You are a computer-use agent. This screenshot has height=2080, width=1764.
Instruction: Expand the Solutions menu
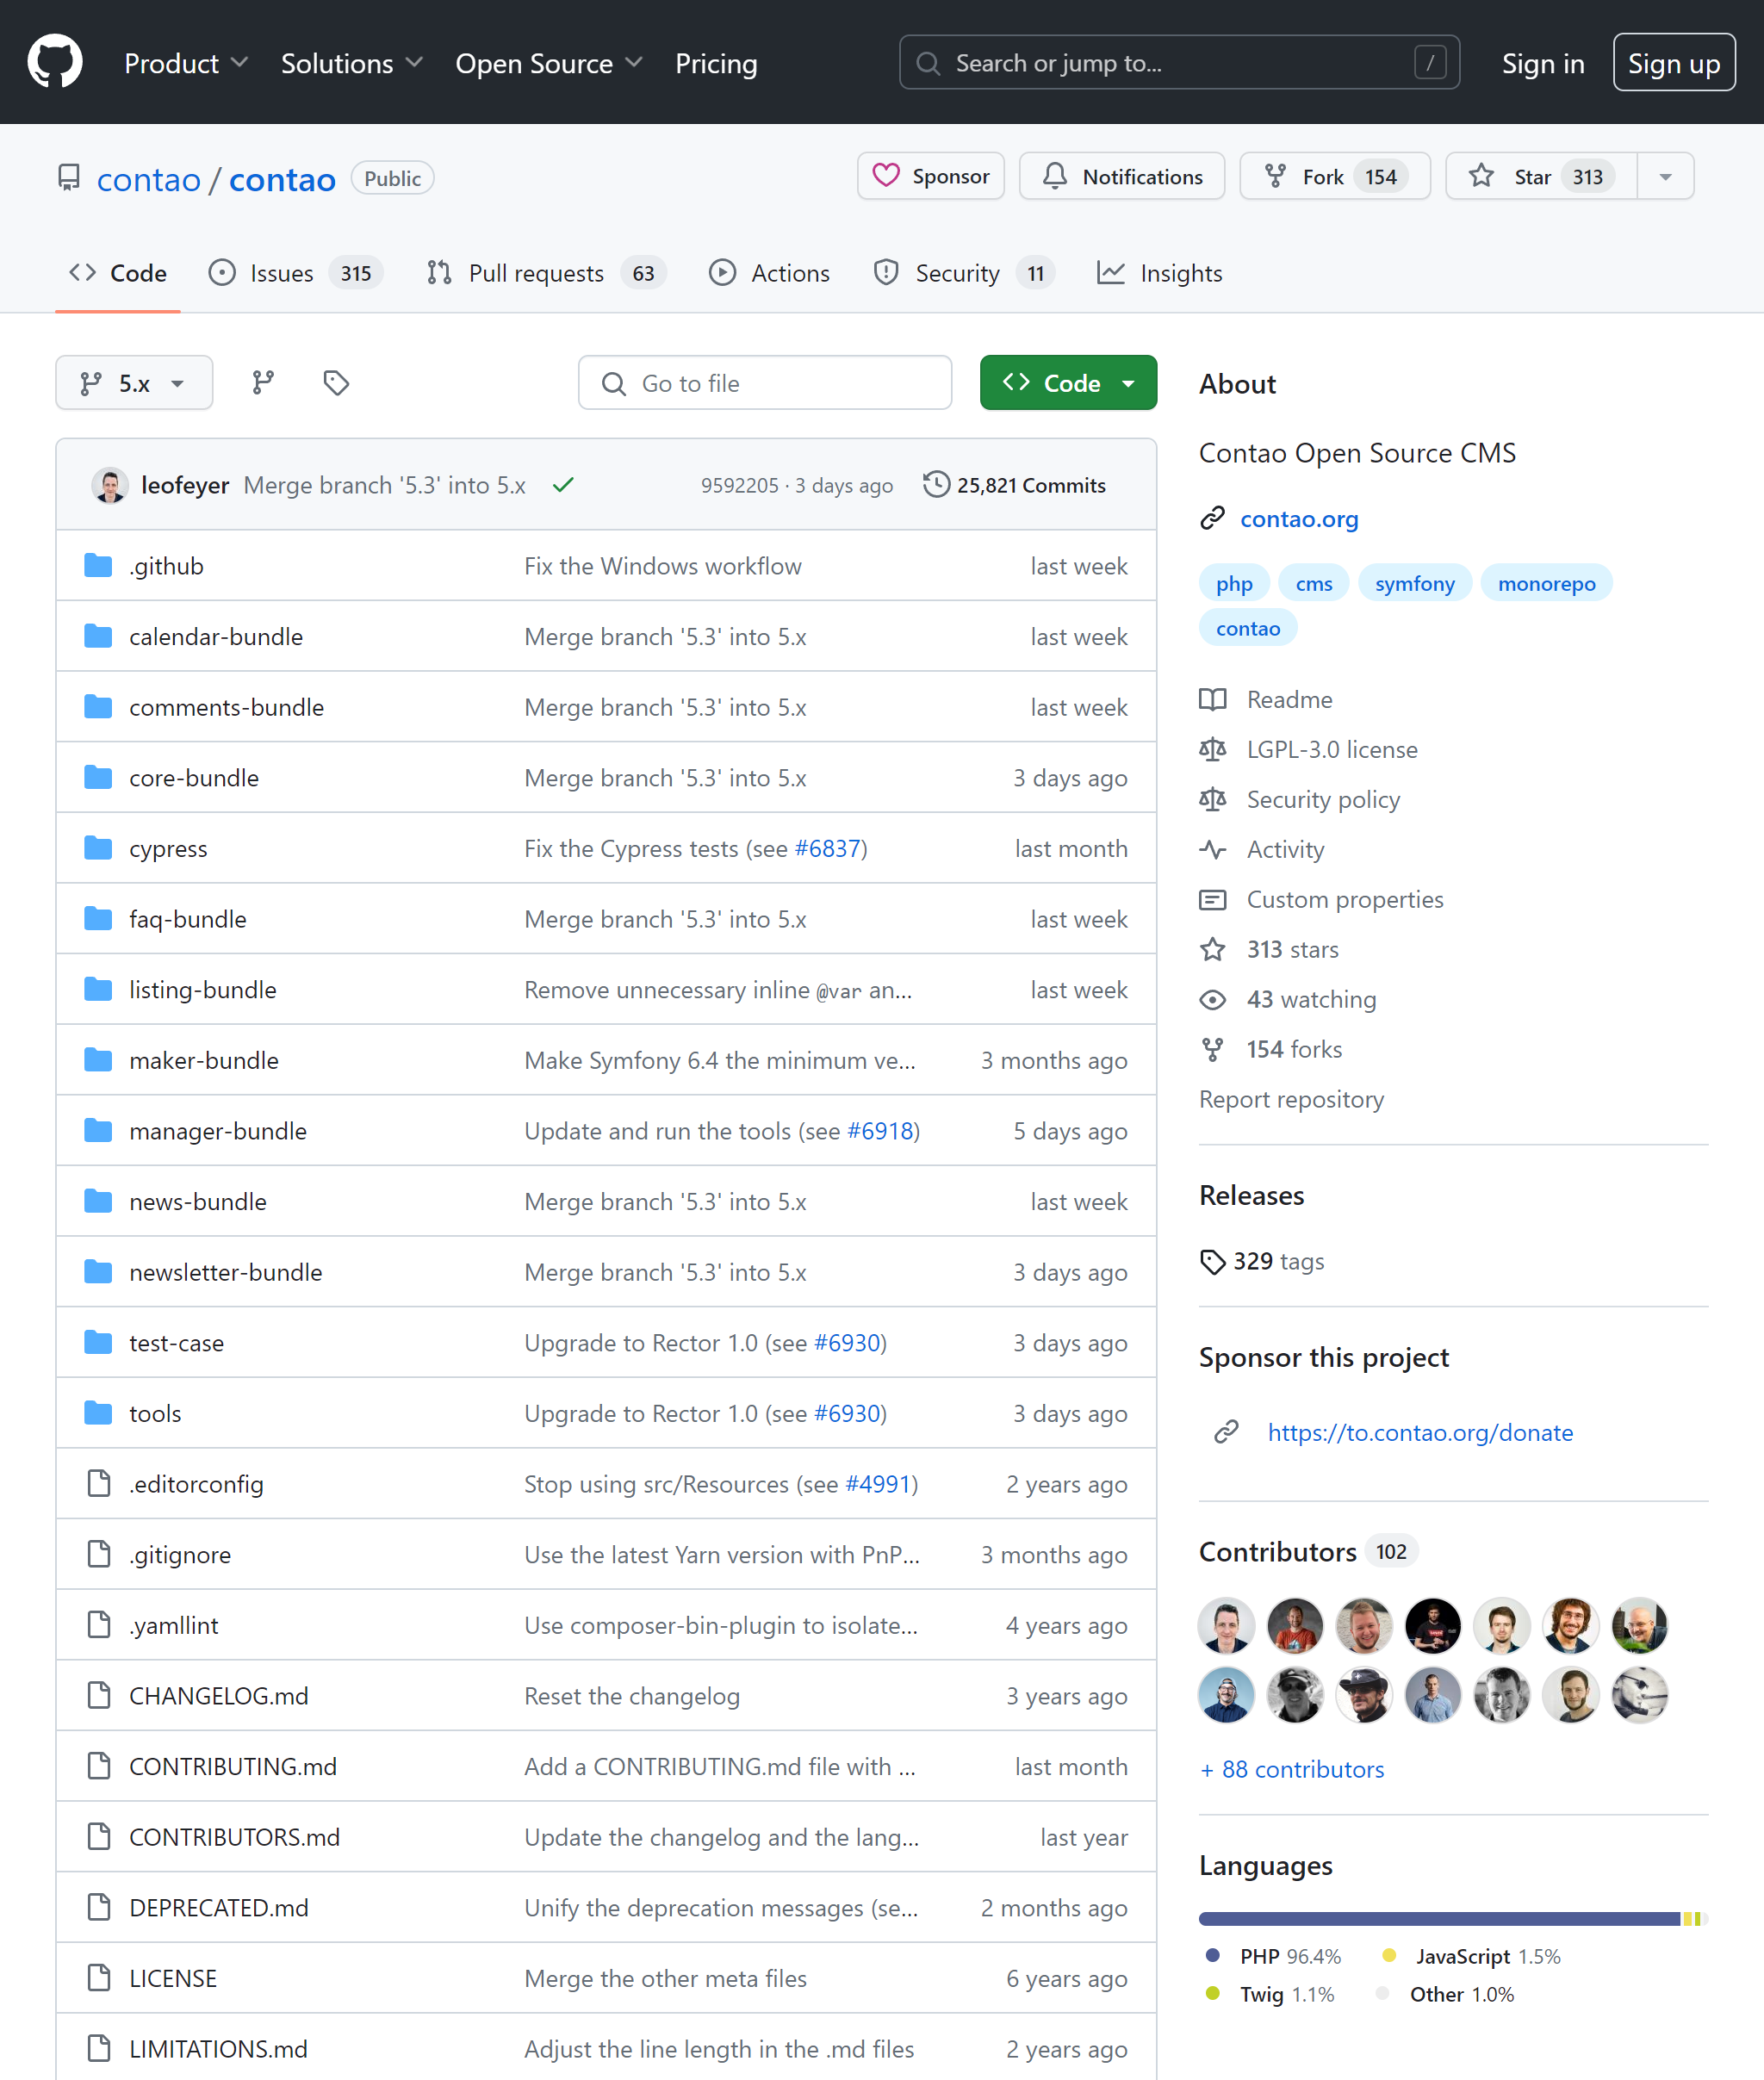(351, 63)
